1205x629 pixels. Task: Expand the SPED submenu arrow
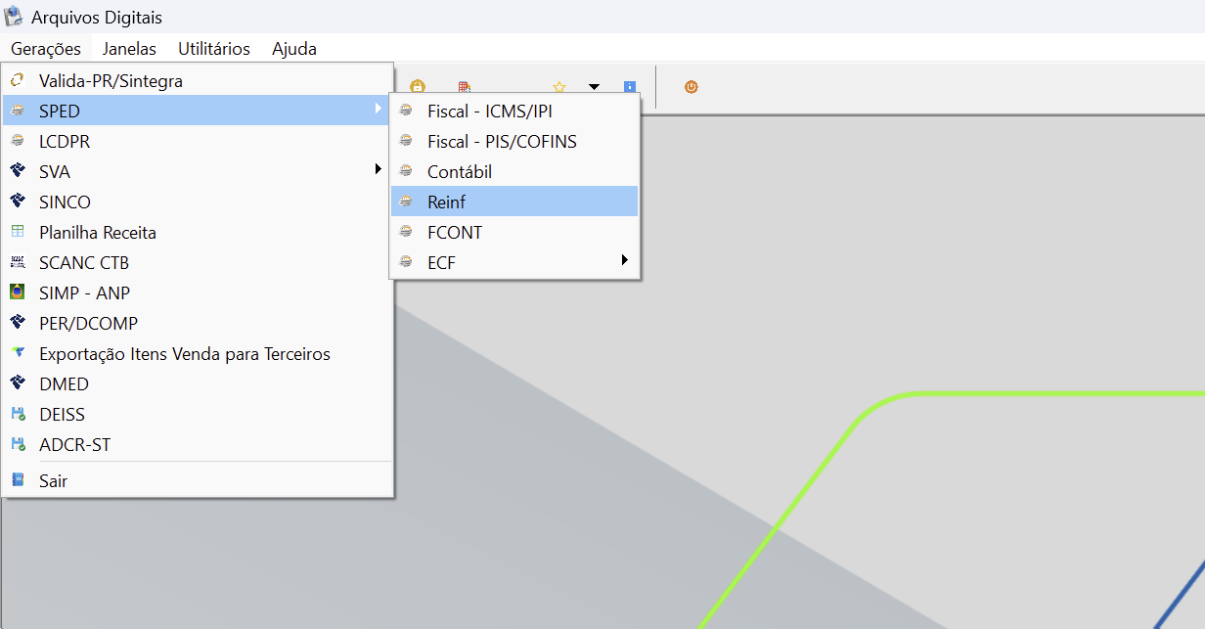(379, 110)
